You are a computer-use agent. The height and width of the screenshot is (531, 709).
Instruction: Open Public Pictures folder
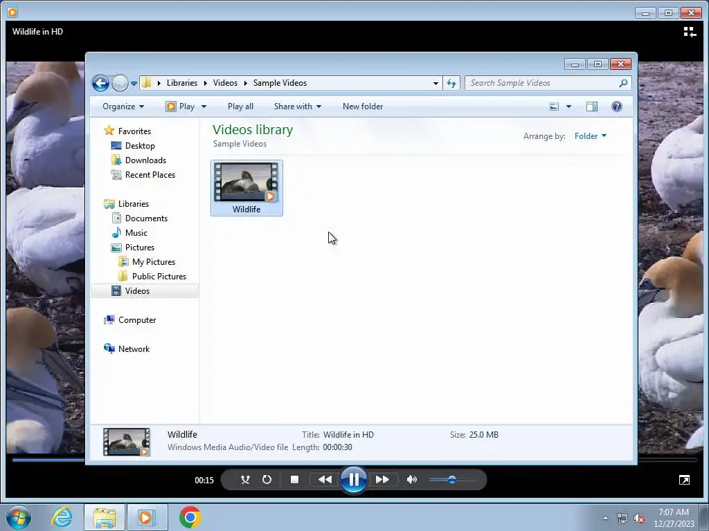[x=159, y=277]
